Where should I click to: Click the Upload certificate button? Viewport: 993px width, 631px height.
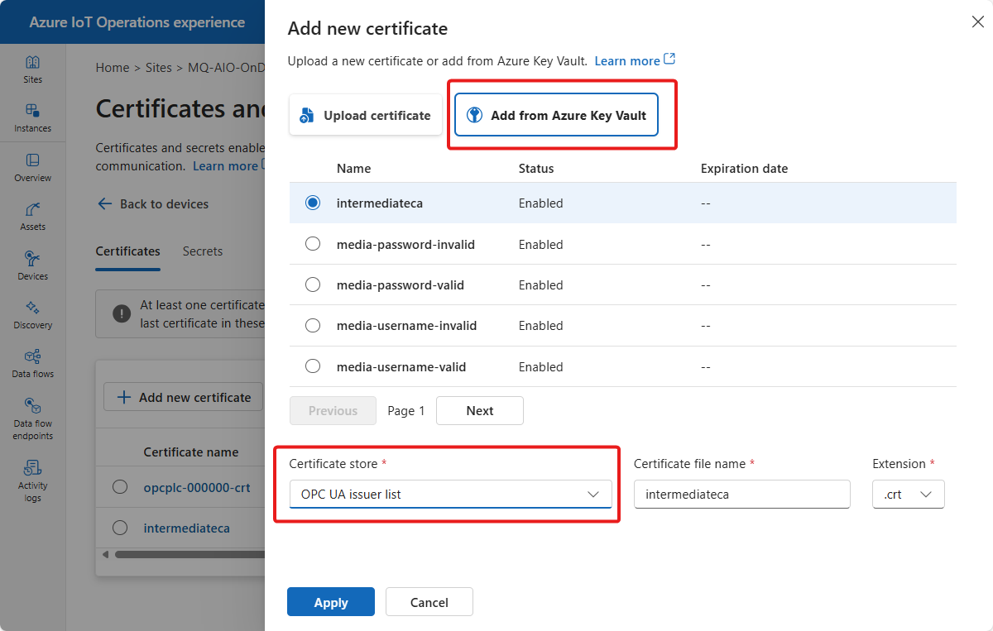365,115
